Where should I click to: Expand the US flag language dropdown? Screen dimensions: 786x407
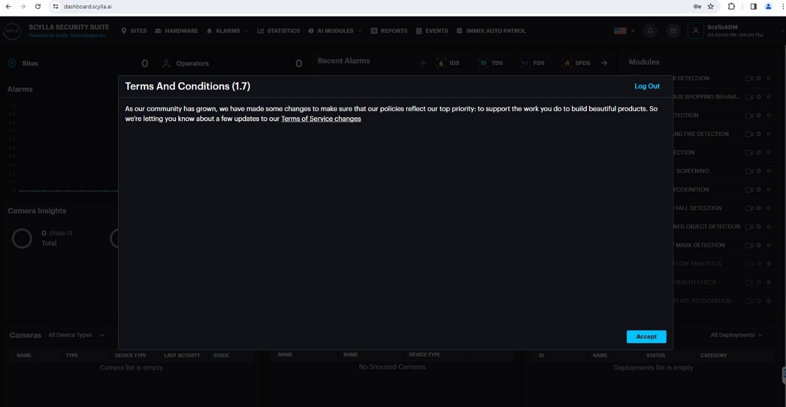624,31
